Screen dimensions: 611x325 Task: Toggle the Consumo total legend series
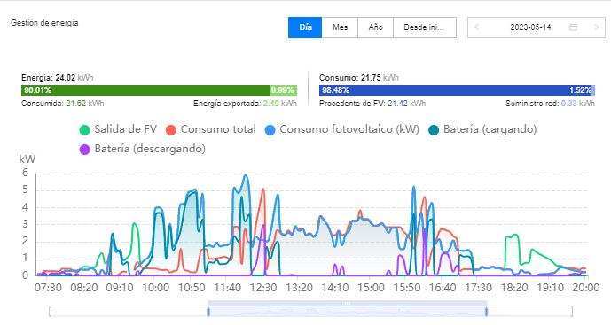[x=211, y=129]
